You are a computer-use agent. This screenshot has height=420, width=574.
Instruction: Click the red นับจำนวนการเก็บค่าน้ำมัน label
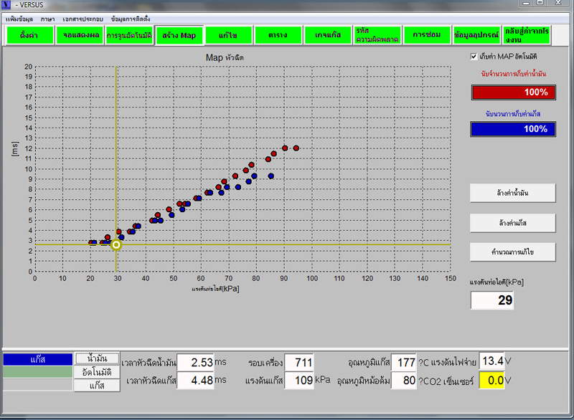[x=513, y=74]
